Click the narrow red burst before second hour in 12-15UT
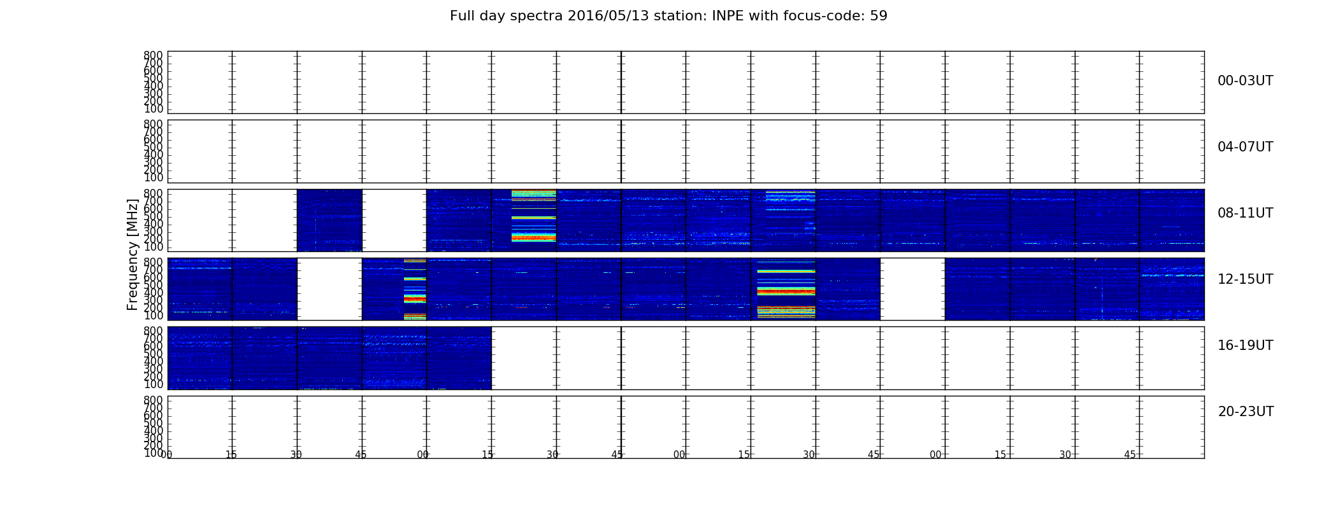The height and width of the screenshot is (509, 1338). tap(415, 289)
